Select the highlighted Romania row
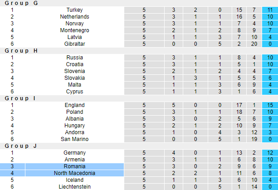The height and width of the screenshot is (190, 278). pos(74,166)
